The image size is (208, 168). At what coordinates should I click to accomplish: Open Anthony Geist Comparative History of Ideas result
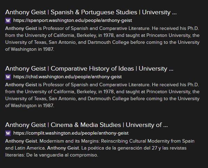coord(89,69)
